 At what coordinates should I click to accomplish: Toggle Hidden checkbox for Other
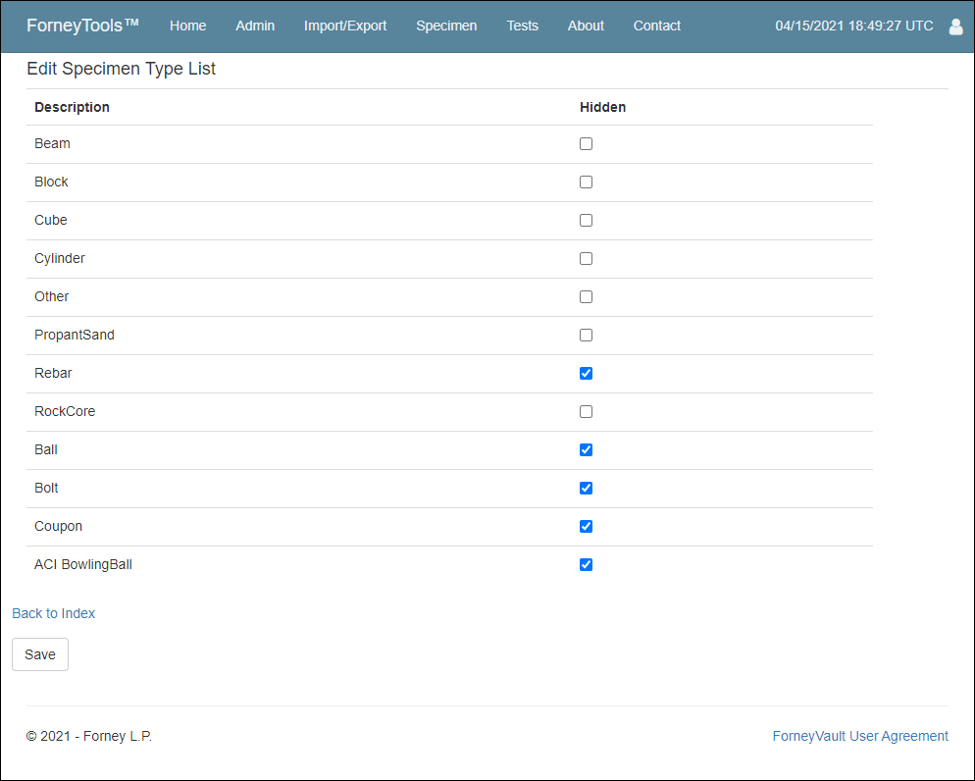pos(586,296)
